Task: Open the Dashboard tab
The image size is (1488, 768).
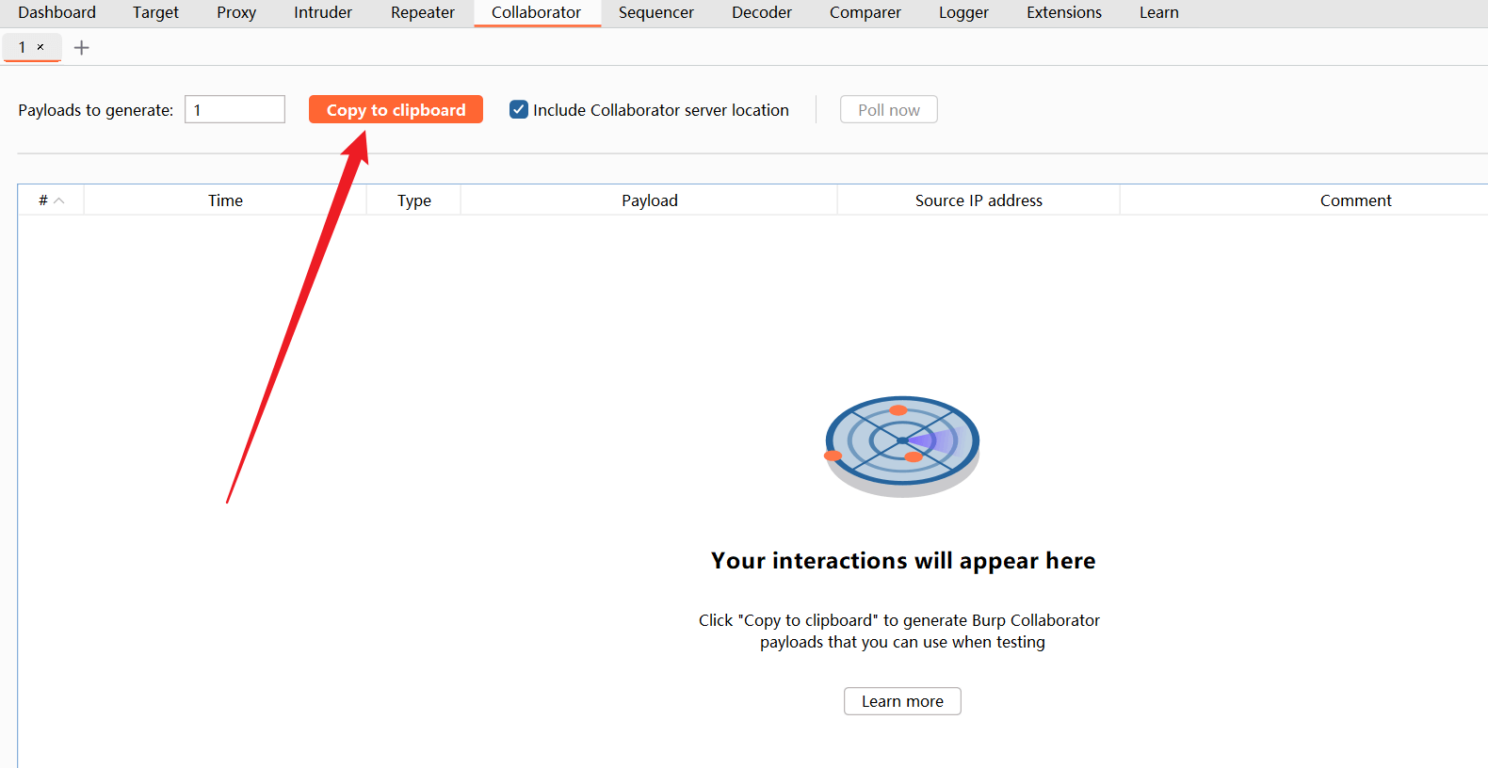Action: pyautogui.click(x=57, y=12)
